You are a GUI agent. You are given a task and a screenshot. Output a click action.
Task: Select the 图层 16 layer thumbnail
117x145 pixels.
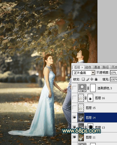81,98
